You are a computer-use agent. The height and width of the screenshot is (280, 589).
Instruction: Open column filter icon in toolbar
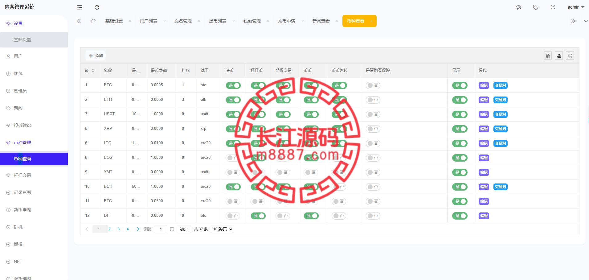click(548, 56)
